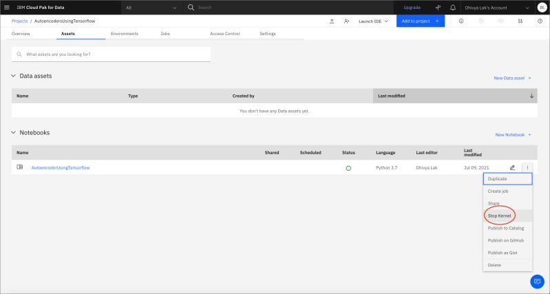Click the data panel icon

click(500, 21)
